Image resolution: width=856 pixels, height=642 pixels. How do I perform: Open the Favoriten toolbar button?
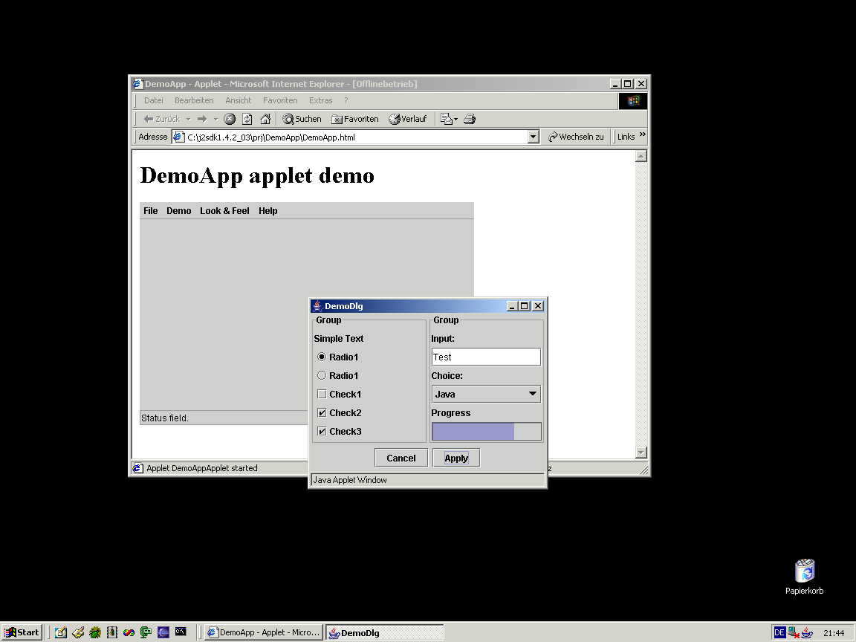tap(354, 119)
